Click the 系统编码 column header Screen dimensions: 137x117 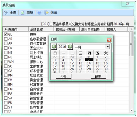click(16, 29)
